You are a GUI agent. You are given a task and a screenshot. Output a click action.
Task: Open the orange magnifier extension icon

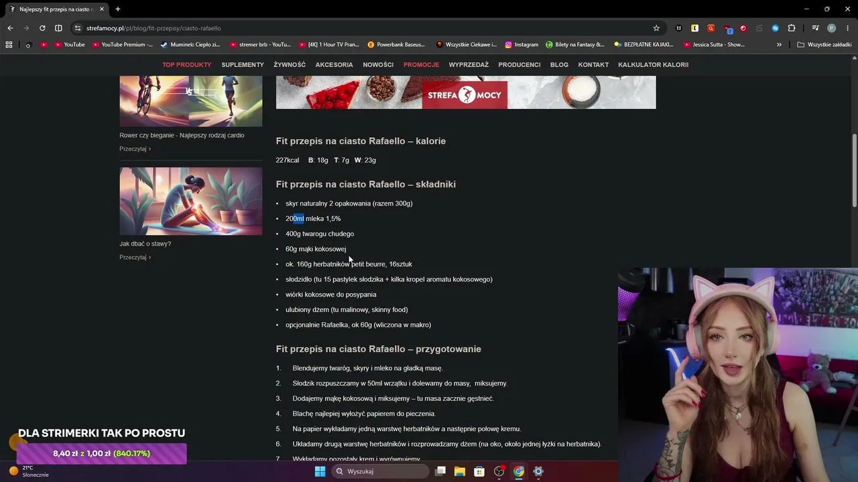711,28
